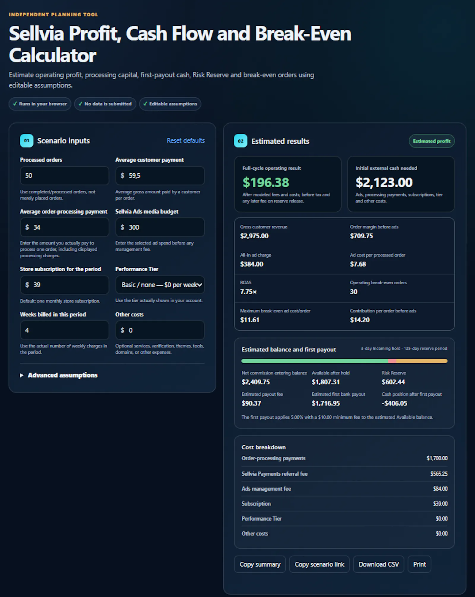This screenshot has width=475, height=597.
Task: Open the Performance Tier dropdown
Action: pos(160,285)
